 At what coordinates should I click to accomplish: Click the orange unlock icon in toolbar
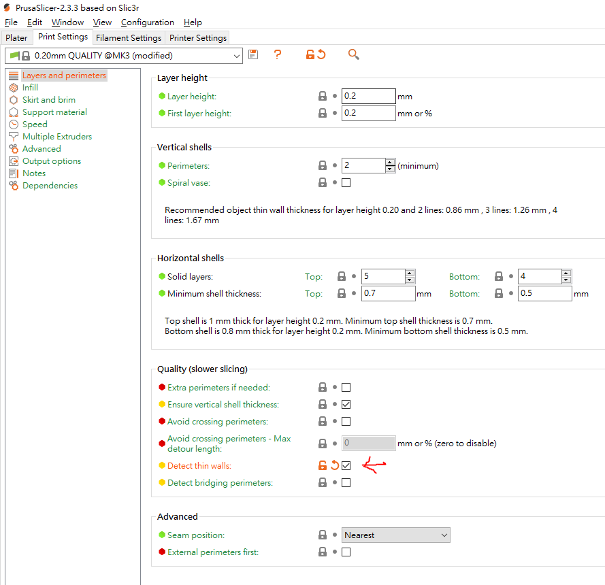(310, 54)
